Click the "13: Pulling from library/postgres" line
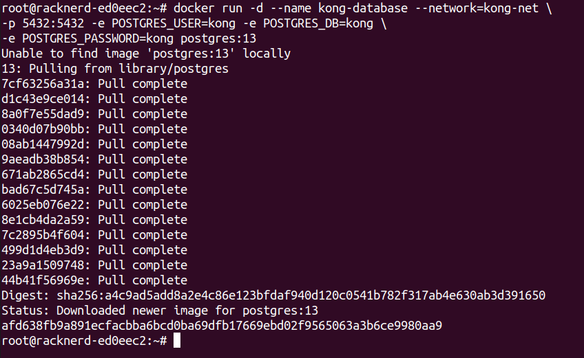The width and height of the screenshot is (584, 358). click(115, 69)
